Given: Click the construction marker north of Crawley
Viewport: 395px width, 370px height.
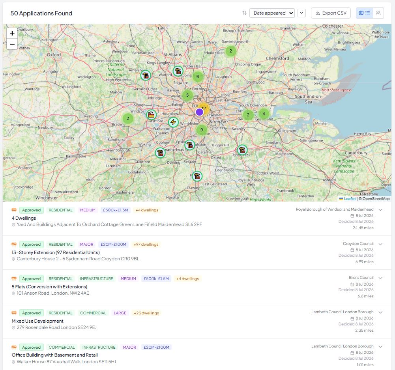Looking at the screenshot, I should tap(197, 176).
